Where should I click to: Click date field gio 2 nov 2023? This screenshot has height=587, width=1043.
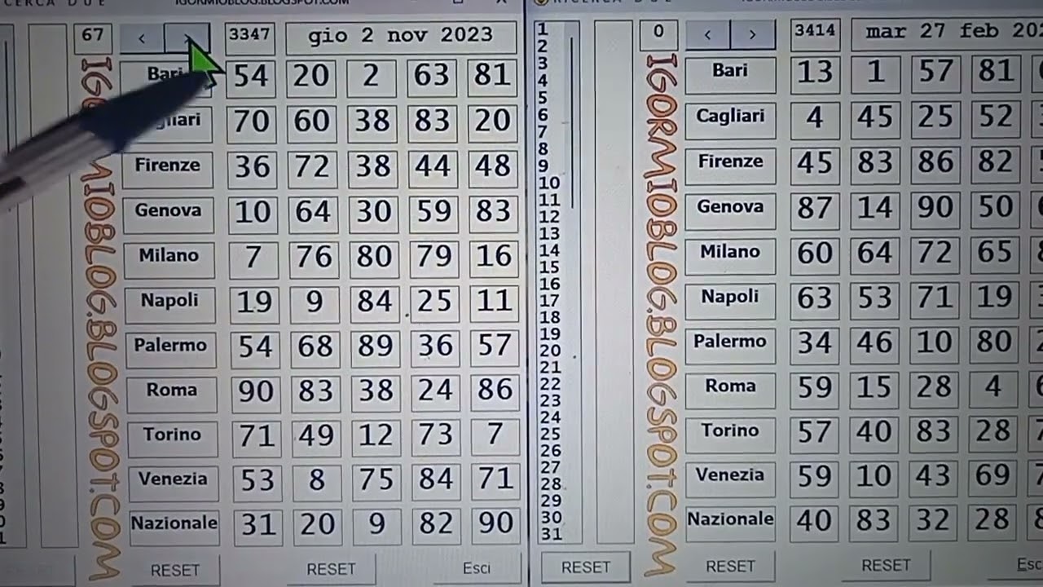pyautogui.click(x=400, y=37)
